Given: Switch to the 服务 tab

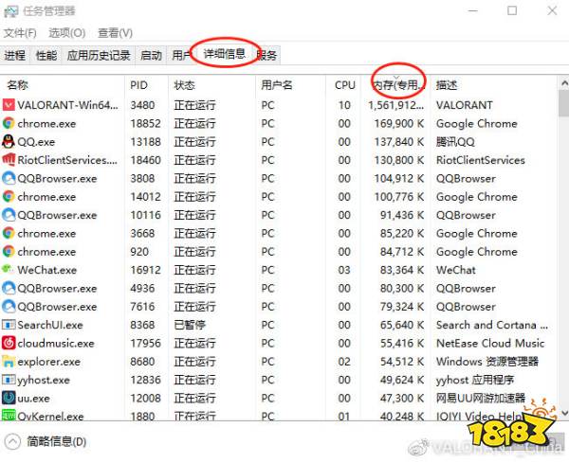Looking at the screenshot, I should (x=267, y=56).
